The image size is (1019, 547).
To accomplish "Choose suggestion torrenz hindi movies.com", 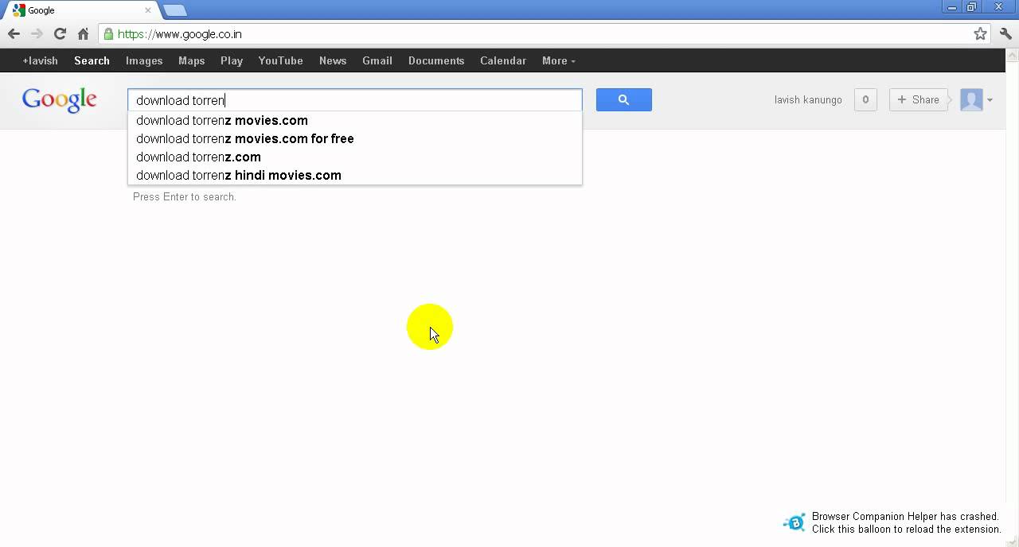I will (355, 176).
